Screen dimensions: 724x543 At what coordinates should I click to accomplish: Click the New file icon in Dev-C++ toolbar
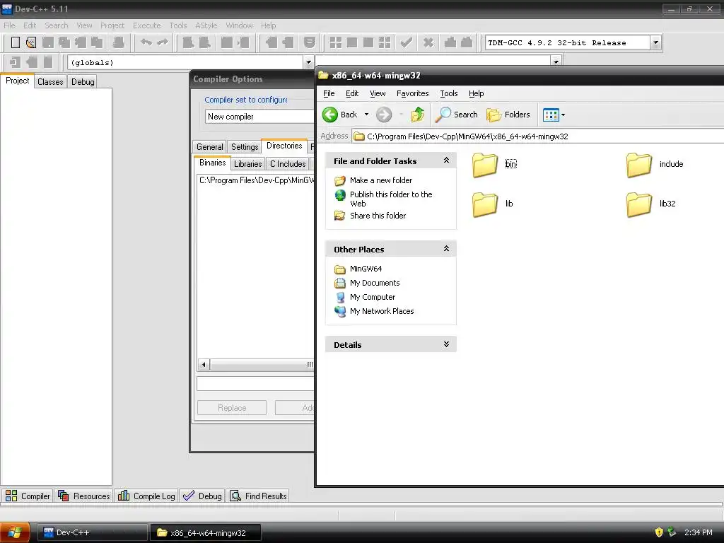(16, 42)
